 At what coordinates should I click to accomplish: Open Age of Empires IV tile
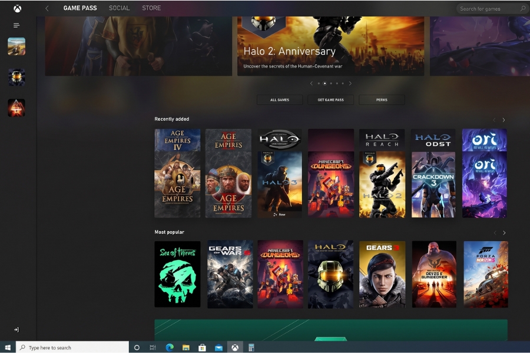(x=177, y=173)
